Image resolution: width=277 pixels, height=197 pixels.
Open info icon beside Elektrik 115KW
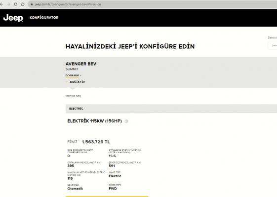pyautogui.click(x=126, y=121)
